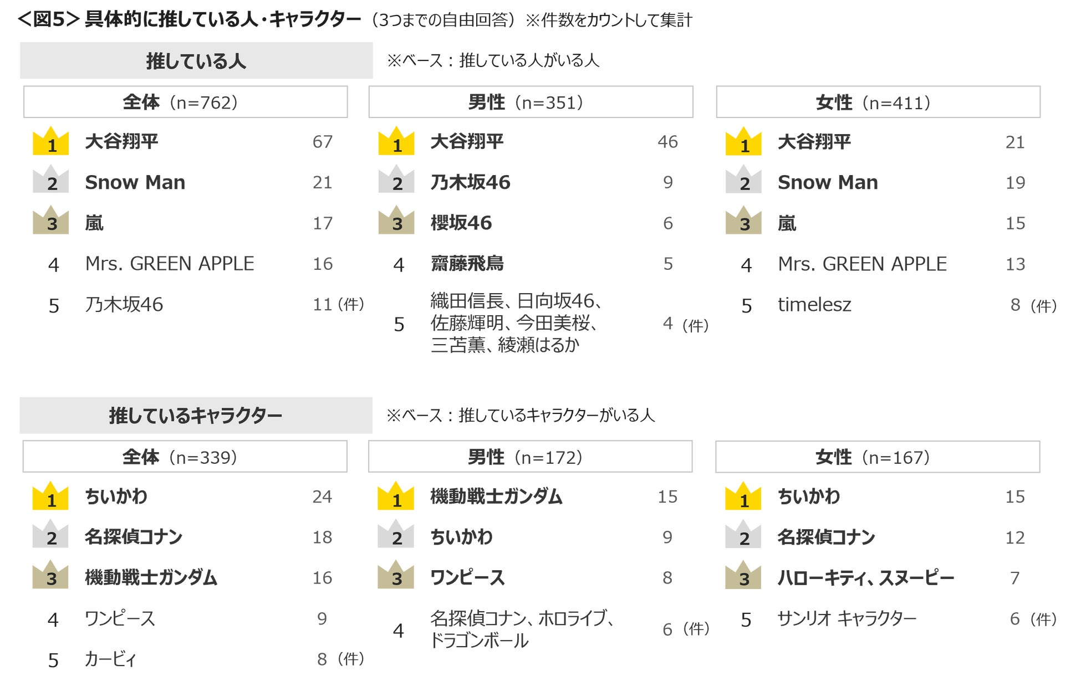Click the 女性 (n=167) column header

click(878, 457)
